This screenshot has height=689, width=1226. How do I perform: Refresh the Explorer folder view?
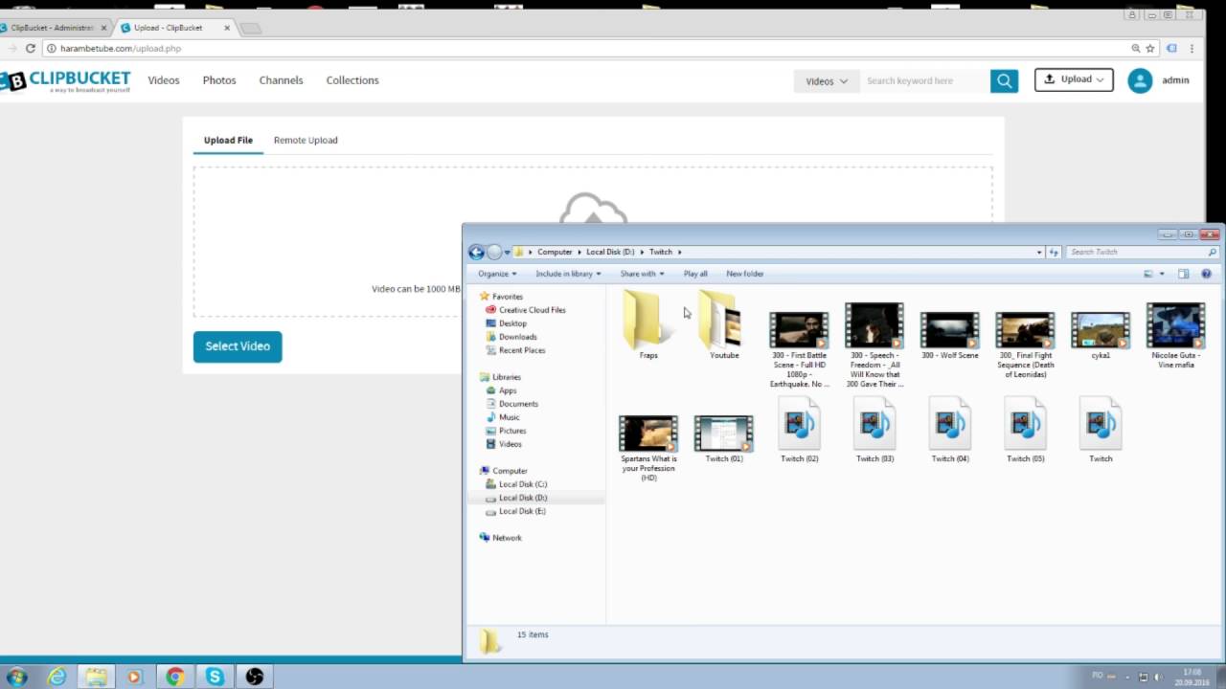tap(1054, 252)
